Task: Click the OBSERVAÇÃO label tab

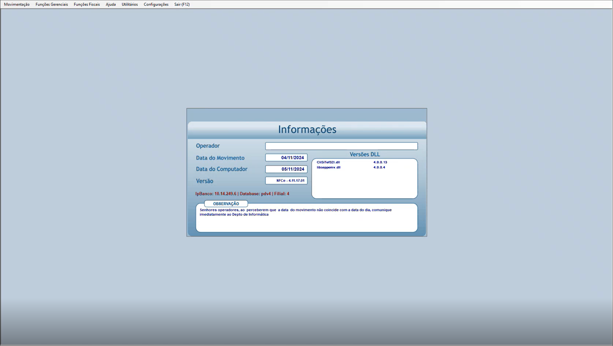Action: point(226,204)
